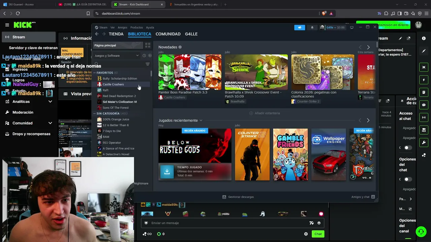
Task: Open Drops y recompensas in Kick sidebar
Action: point(28,134)
